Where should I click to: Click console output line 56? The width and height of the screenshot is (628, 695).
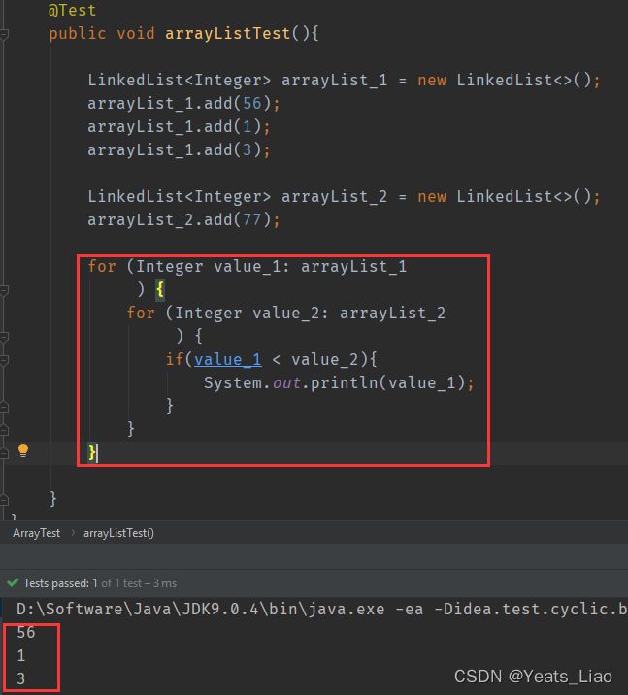(x=25, y=632)
